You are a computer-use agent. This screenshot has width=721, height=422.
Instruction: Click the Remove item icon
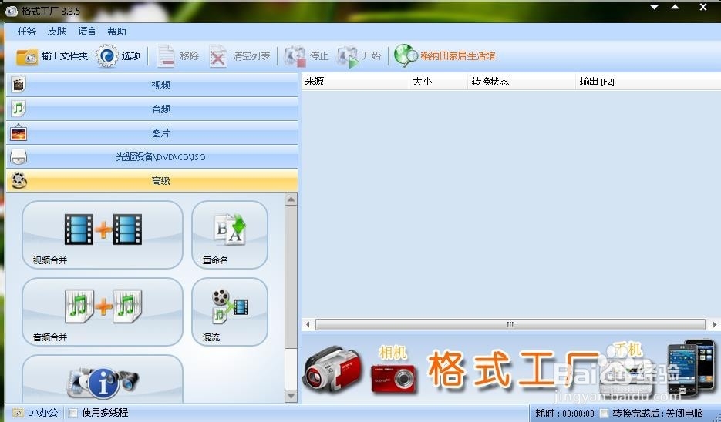tap(166, 56)
